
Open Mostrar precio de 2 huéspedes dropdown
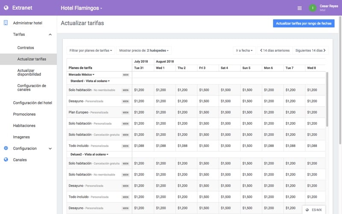click(144, 50)
